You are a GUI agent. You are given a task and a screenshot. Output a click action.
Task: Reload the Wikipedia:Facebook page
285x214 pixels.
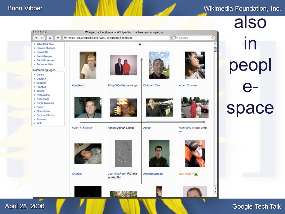click(x=50, y=38)
